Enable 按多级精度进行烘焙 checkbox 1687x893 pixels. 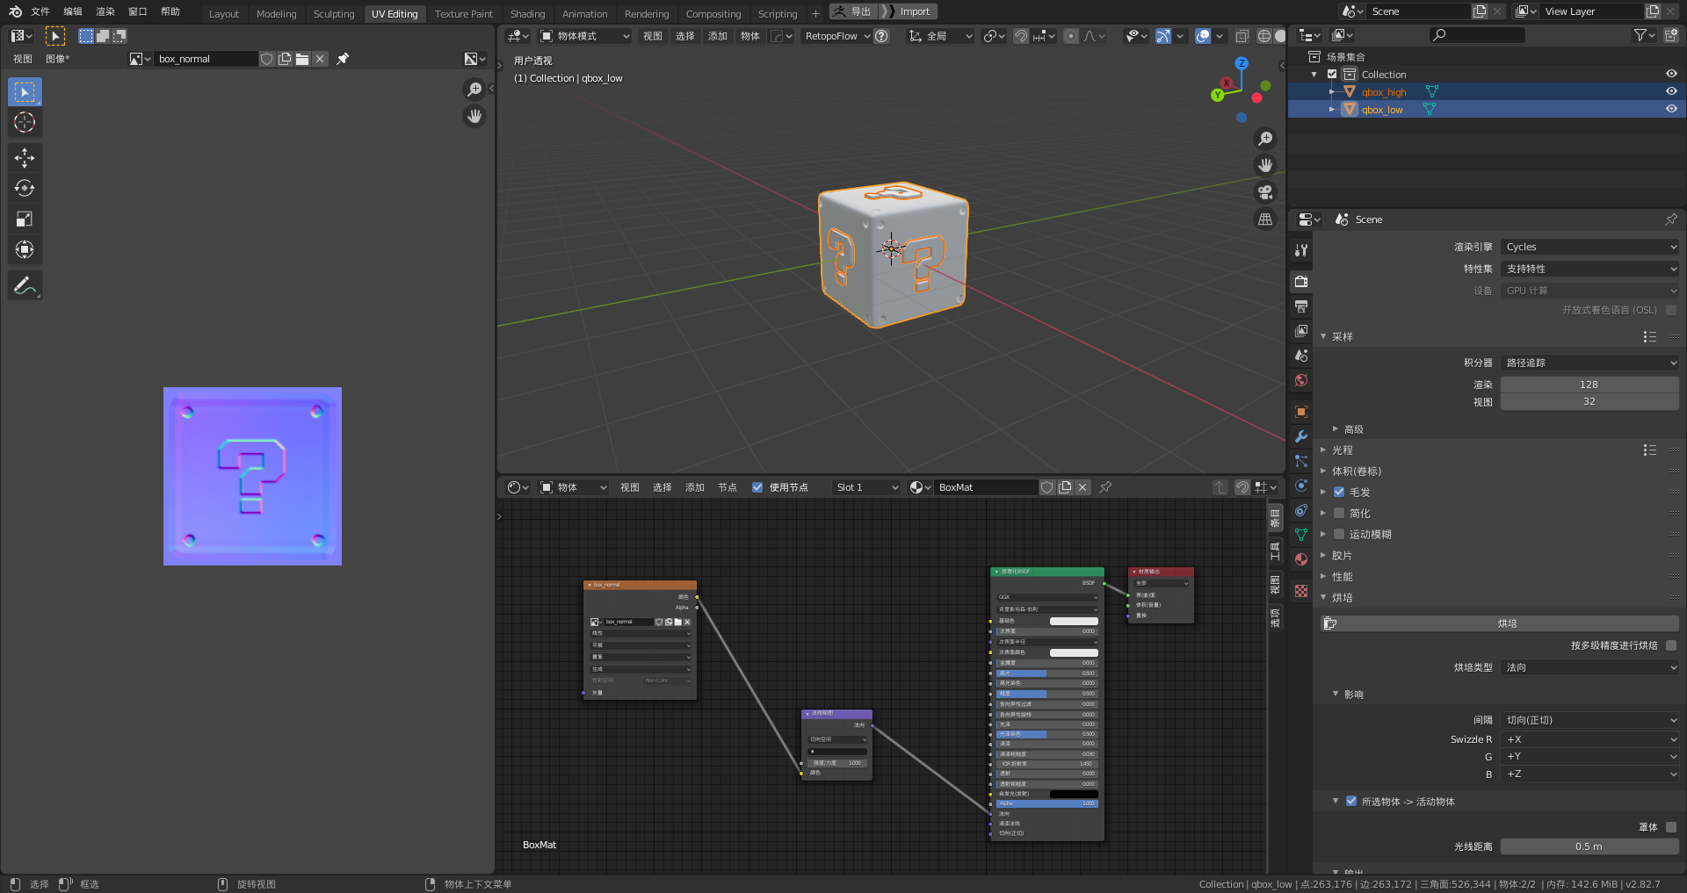(1671, 645)
